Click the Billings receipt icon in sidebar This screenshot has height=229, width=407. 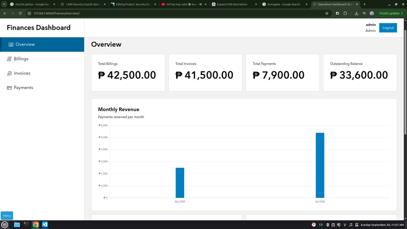click(x=9, y=59)
